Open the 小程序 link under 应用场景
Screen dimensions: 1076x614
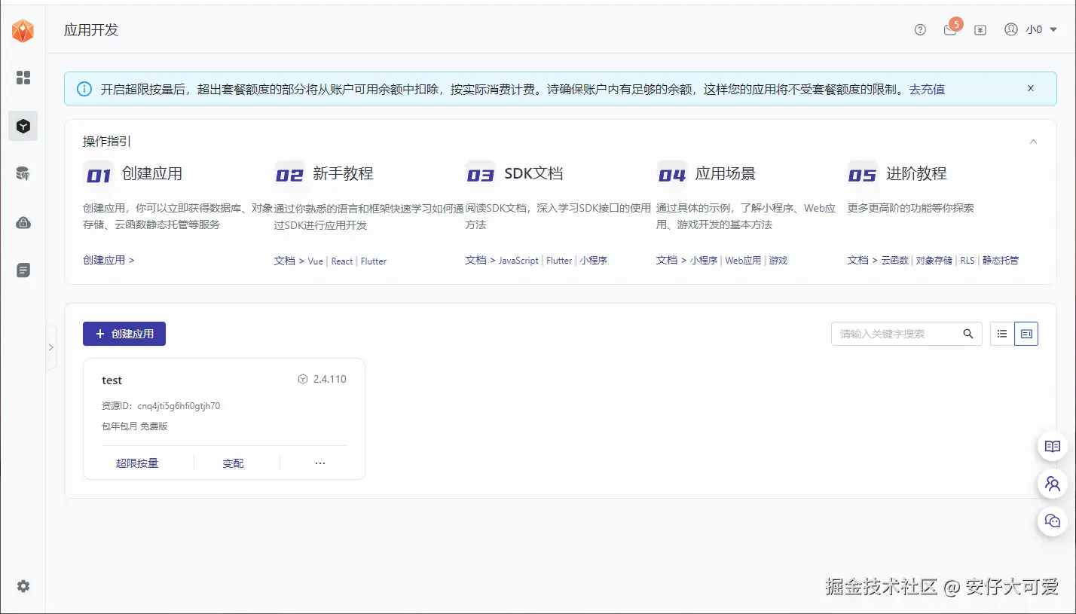[x=704, y=260]
